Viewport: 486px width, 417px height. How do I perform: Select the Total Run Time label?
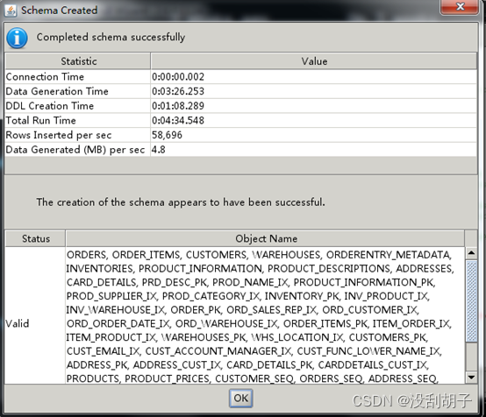point(40,120)
